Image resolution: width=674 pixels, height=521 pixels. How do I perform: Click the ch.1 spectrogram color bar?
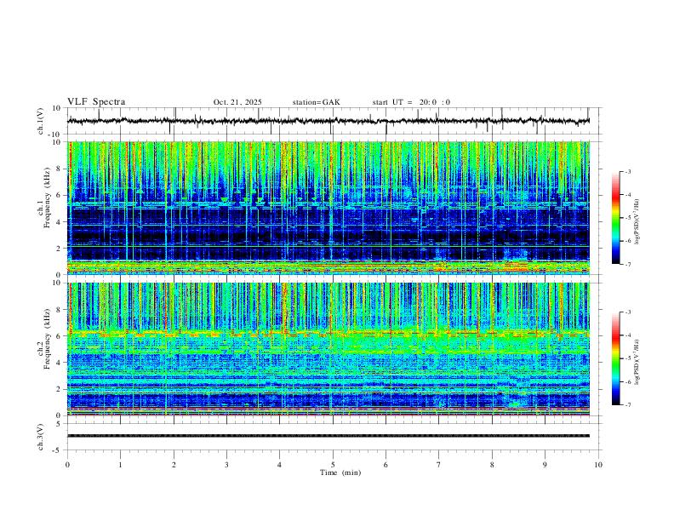click(x=616, y=218)
